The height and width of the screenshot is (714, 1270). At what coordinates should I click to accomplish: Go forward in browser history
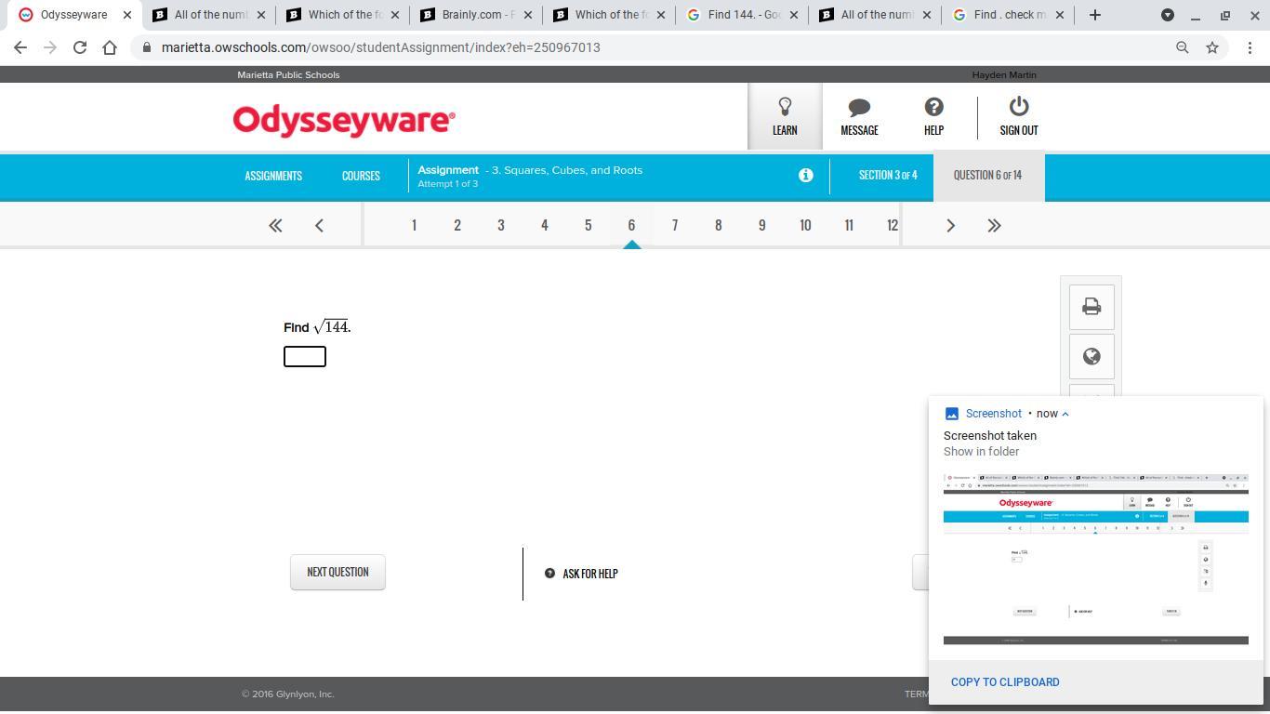50,47
